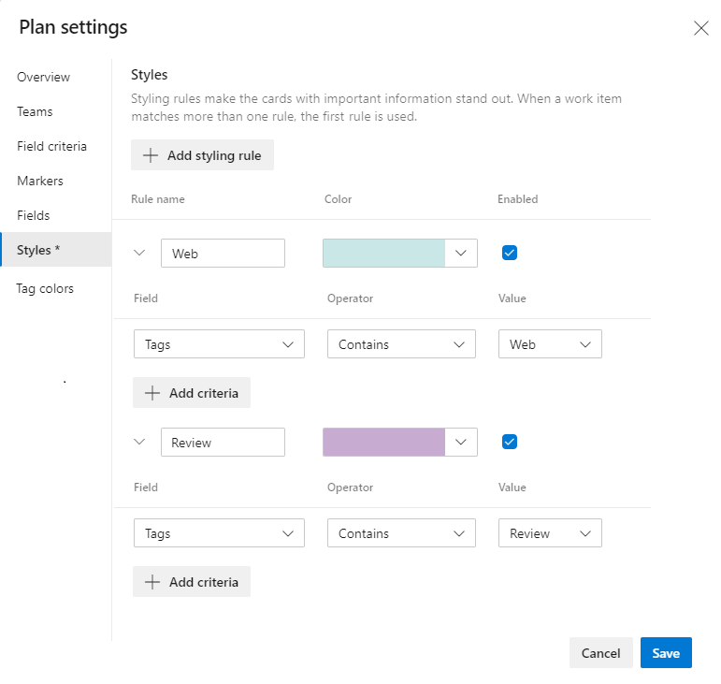Viewport: 721px width, 684px height.
Task: Open the Review rule color dropdown arrow
Action: [x=461, y=442]
